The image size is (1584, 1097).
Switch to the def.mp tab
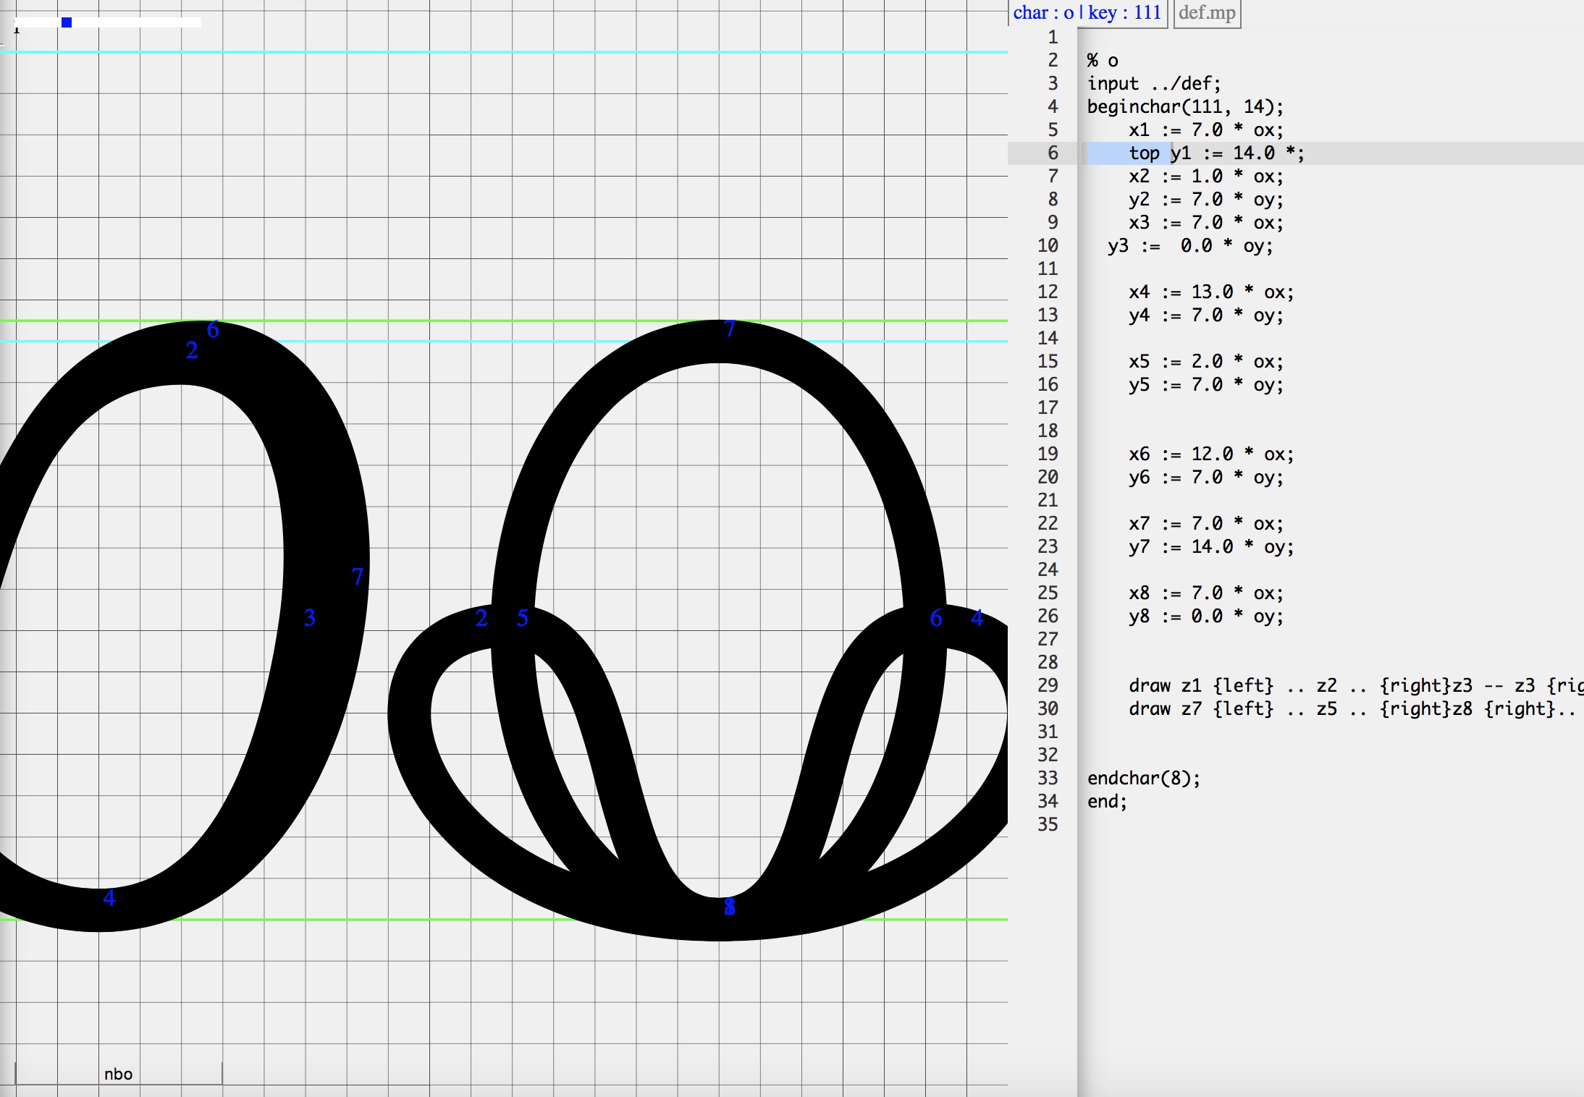tap(1206, 13)
